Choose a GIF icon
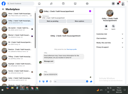Viewport: 128px width, 94px height. (51, 82)
